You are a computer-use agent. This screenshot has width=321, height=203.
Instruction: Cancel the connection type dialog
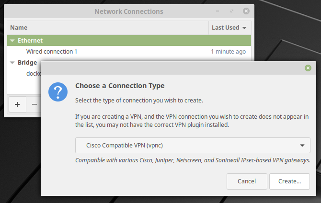tap(247, 181)
